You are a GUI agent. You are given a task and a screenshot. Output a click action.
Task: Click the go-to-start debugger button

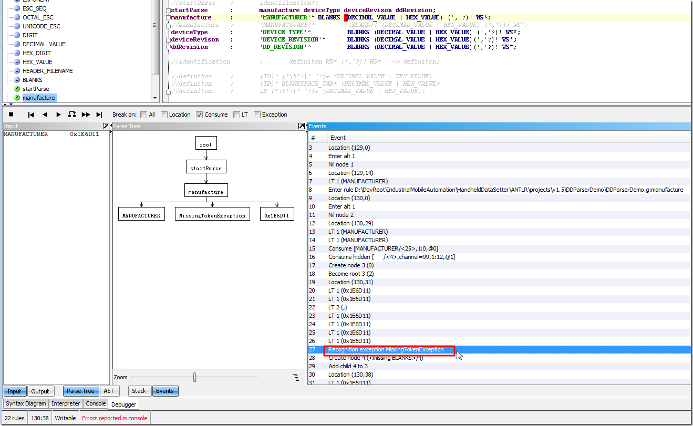[x=31, y=115]
